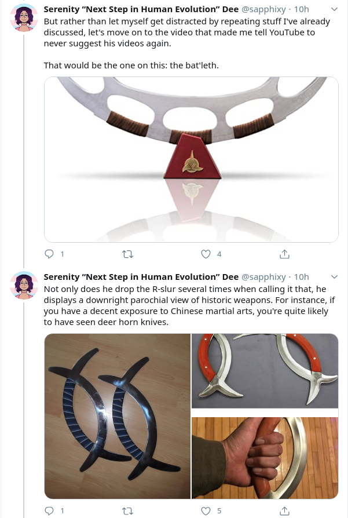348x518 pixels.
Task: Share the deer horn knives tweet
Action: 284,510
